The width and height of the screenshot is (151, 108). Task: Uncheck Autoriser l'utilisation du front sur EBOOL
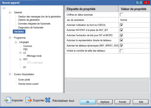122,25
